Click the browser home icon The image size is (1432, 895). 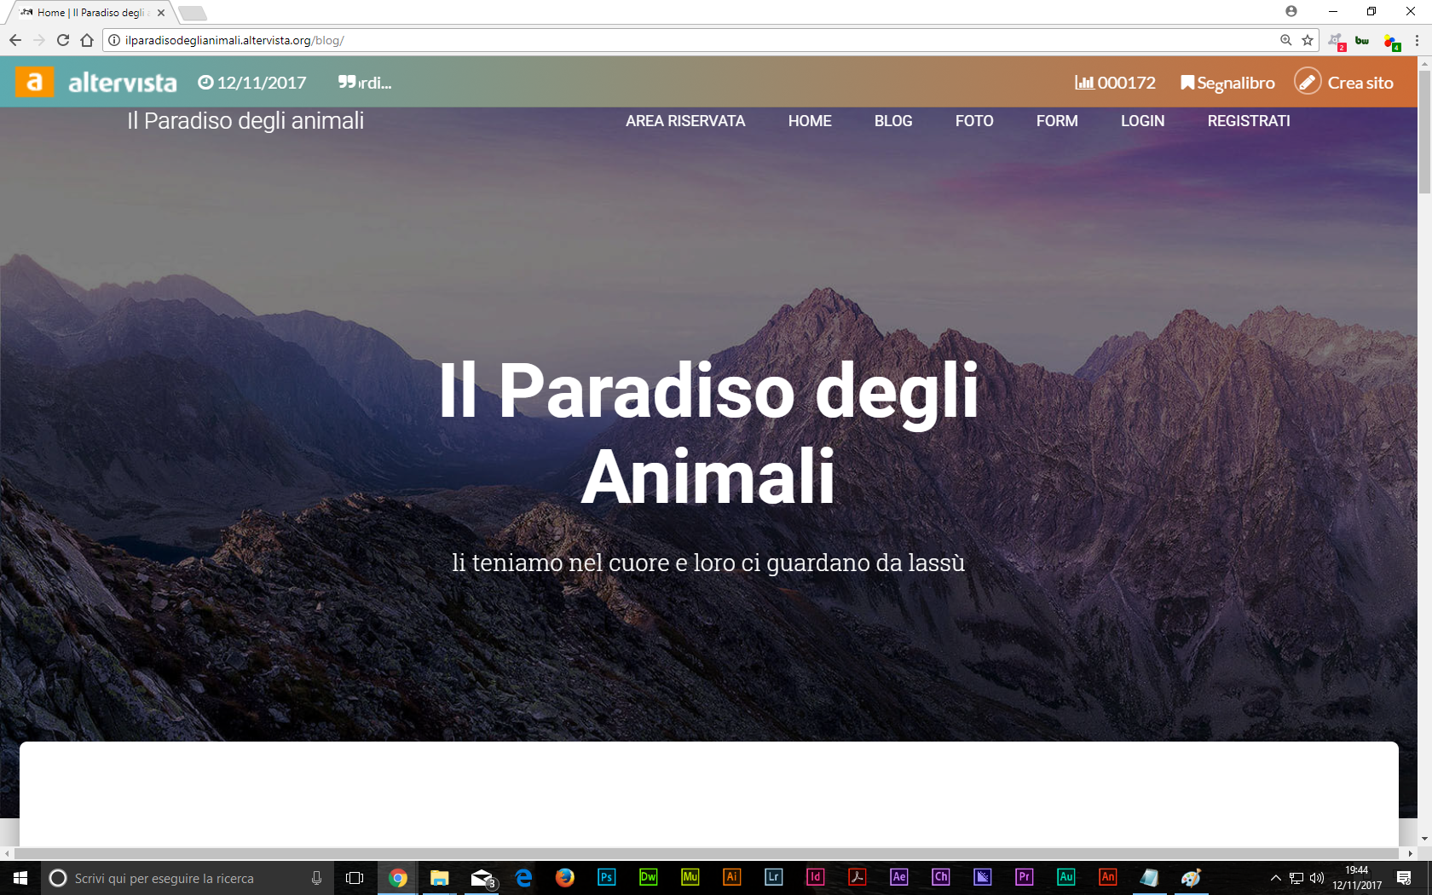coord(87,40)
